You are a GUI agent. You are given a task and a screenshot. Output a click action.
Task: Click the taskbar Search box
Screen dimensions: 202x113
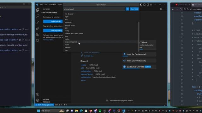tap(53, 111)
